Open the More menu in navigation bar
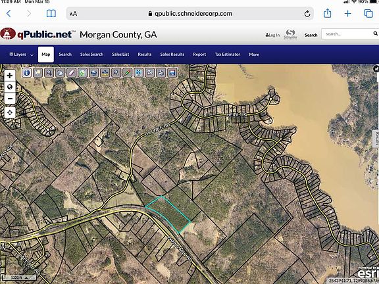The height and width of the screenshot is (284, 379). pos(254,55)
